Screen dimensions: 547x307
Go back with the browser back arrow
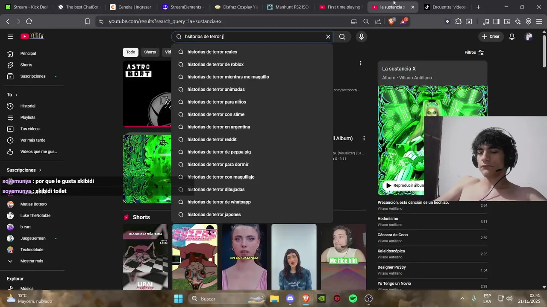pyautogui.click(x=8, y=21)
